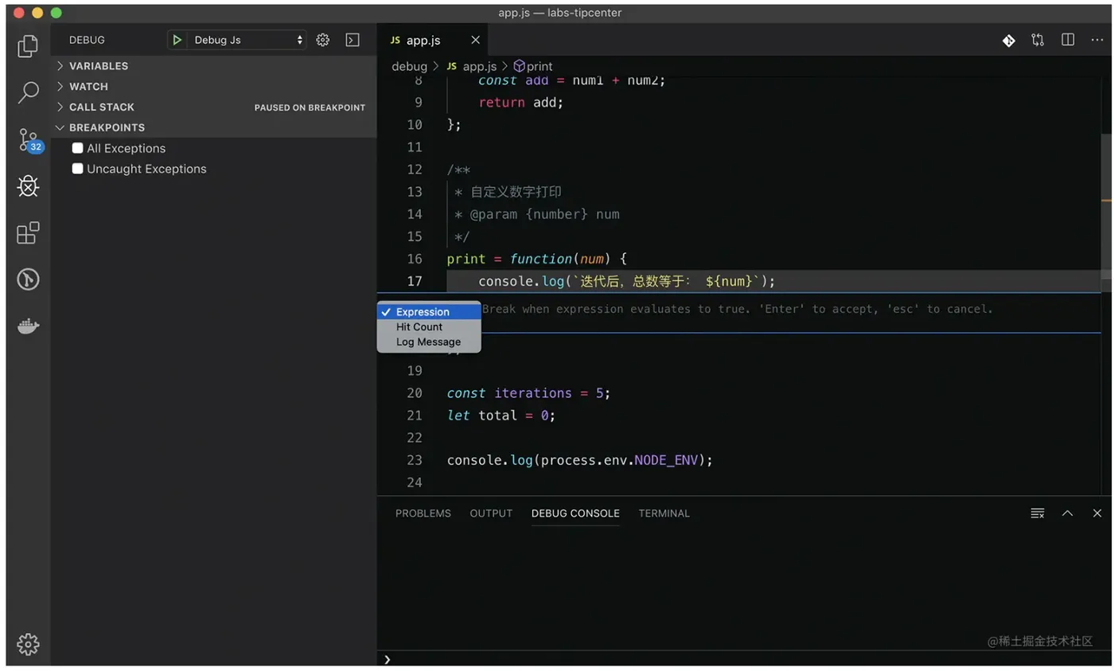Open the Debug view bug icon
1114x671 pixels.
pyautogui.click(x=28, y=186)
